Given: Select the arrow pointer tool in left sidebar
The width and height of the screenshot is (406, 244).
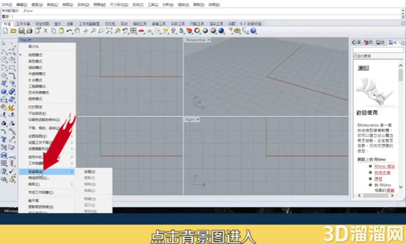Looking at the screenshot, I should pos(4,43).
